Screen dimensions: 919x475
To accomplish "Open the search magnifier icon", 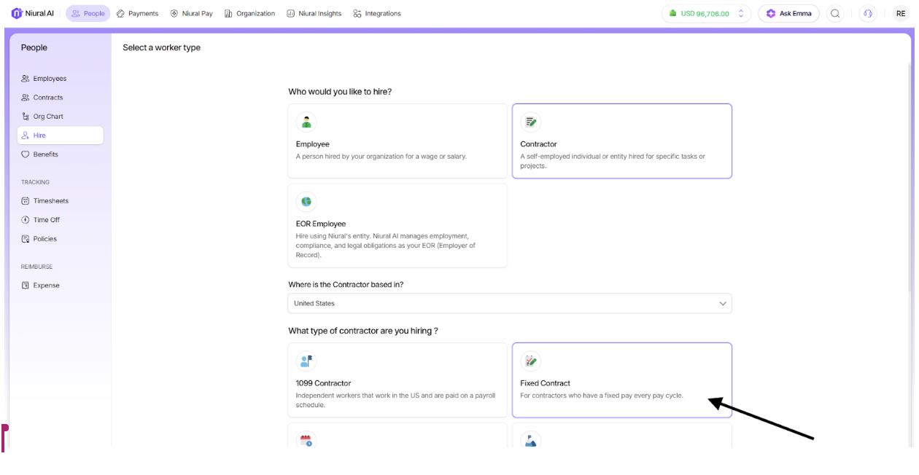I will click(x=835, y=13).
